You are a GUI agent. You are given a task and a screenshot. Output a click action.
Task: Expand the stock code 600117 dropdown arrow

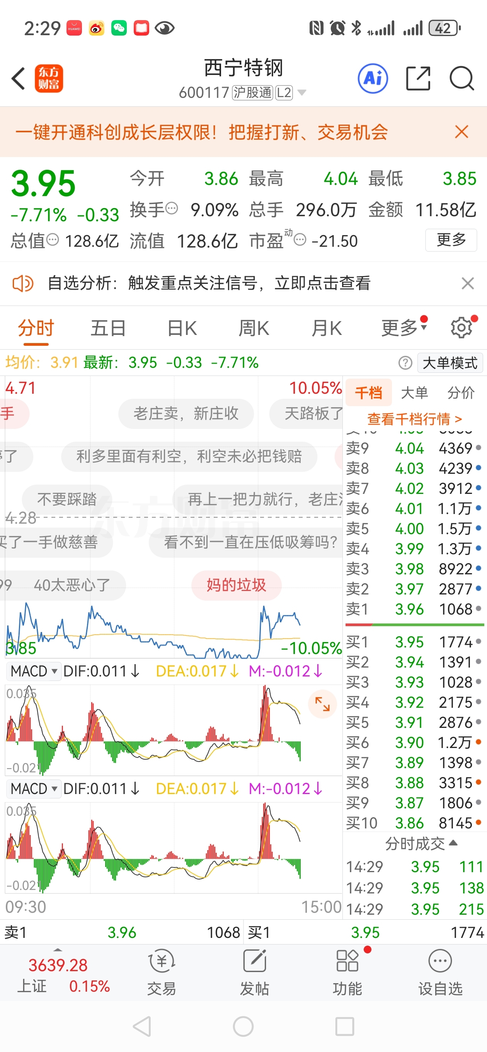coord(302,93)
